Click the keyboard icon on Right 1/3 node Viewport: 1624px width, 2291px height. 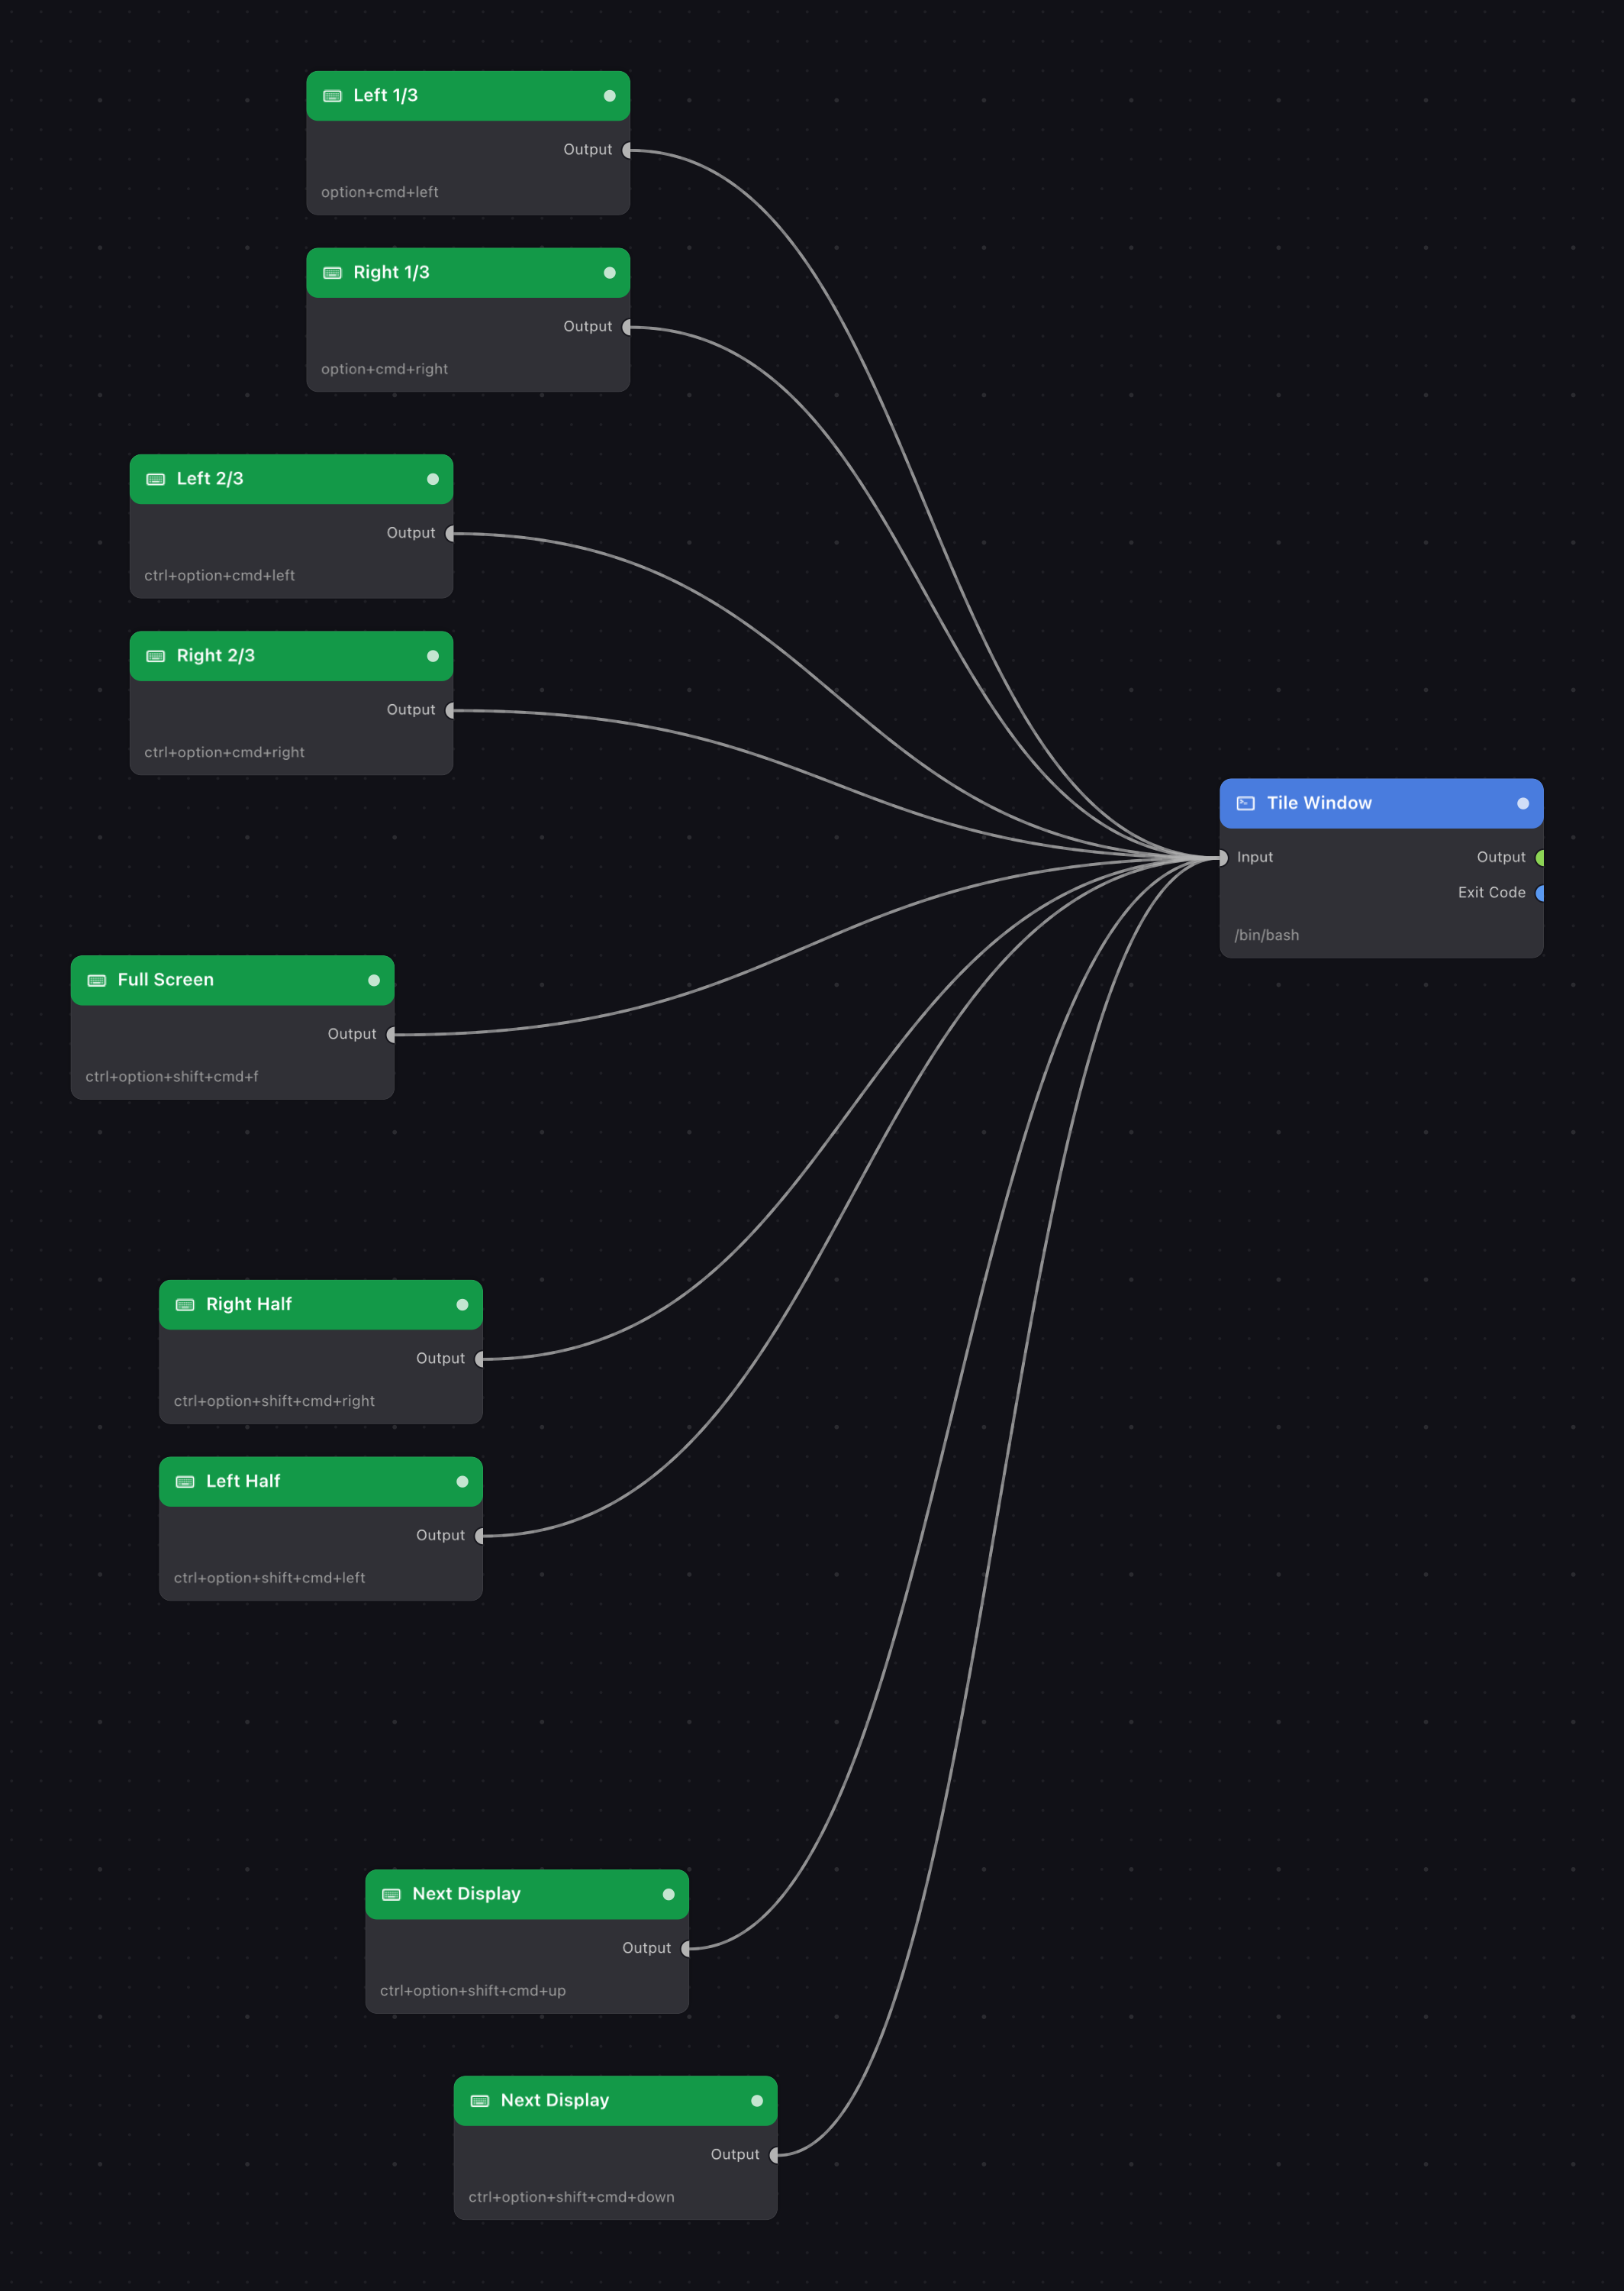(333, 273)
